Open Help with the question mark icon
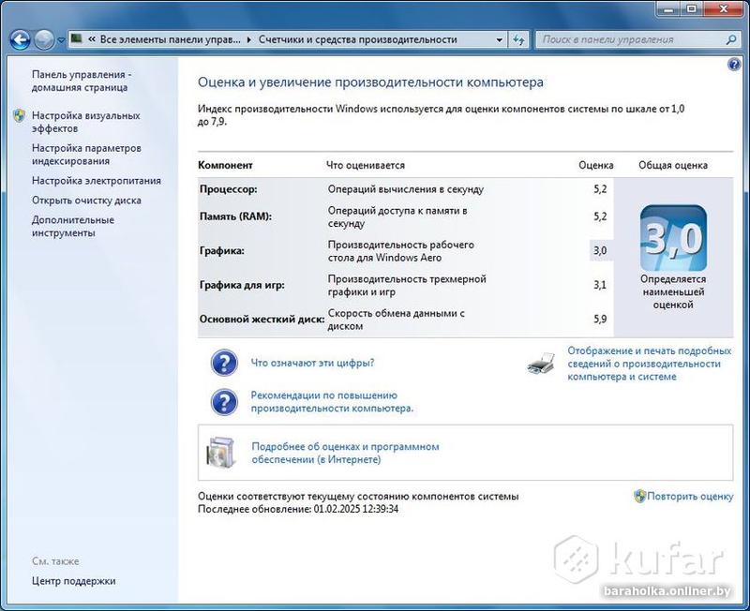 click(734, 64)
